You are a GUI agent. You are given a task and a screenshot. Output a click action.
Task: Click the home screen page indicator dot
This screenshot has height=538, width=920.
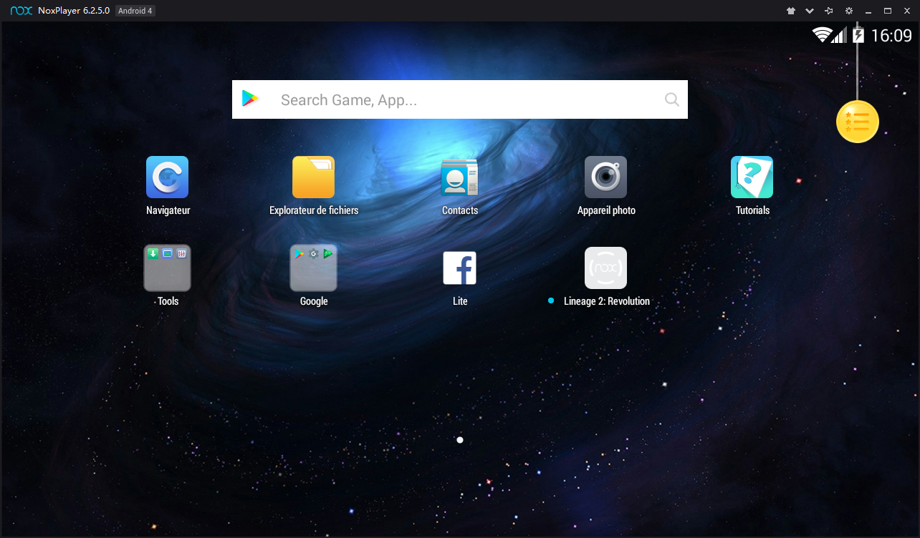click(460, 440)
